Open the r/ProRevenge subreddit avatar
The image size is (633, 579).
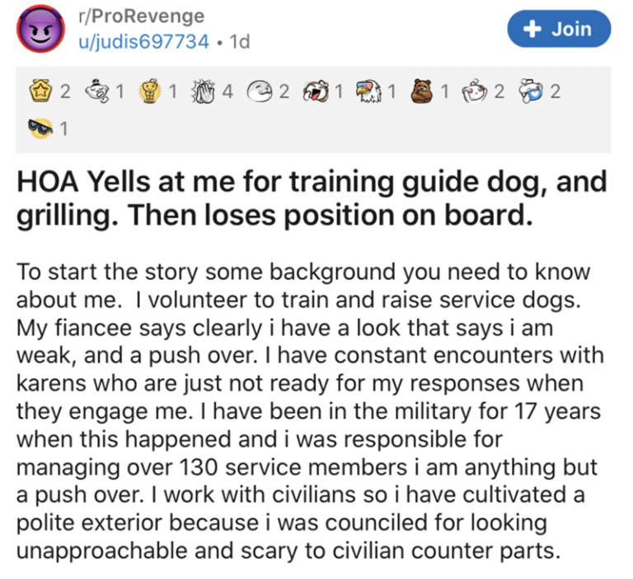[x=40, y=28]
